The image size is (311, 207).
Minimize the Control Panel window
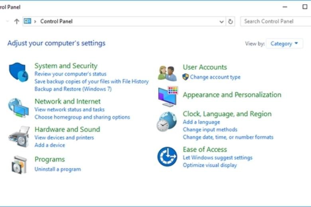click(285, 7)
